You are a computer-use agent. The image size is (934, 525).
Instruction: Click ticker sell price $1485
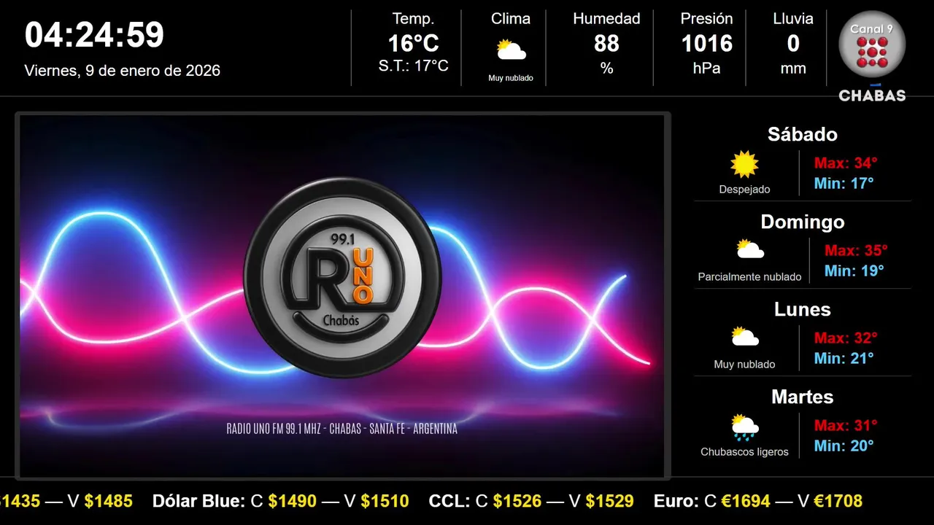109,501
